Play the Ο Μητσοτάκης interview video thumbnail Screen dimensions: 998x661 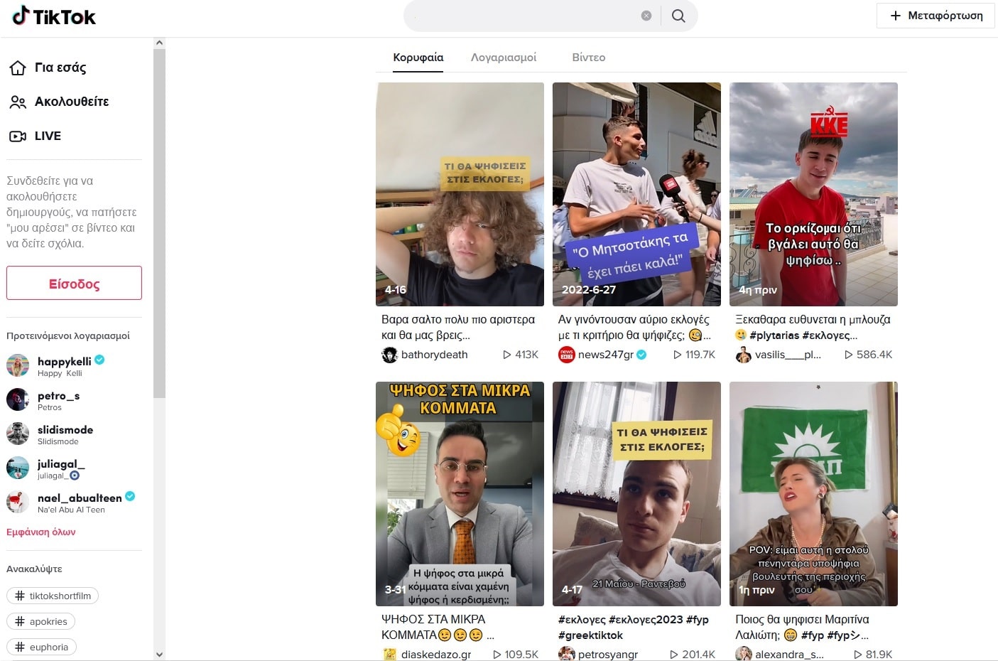coord(636,194)
